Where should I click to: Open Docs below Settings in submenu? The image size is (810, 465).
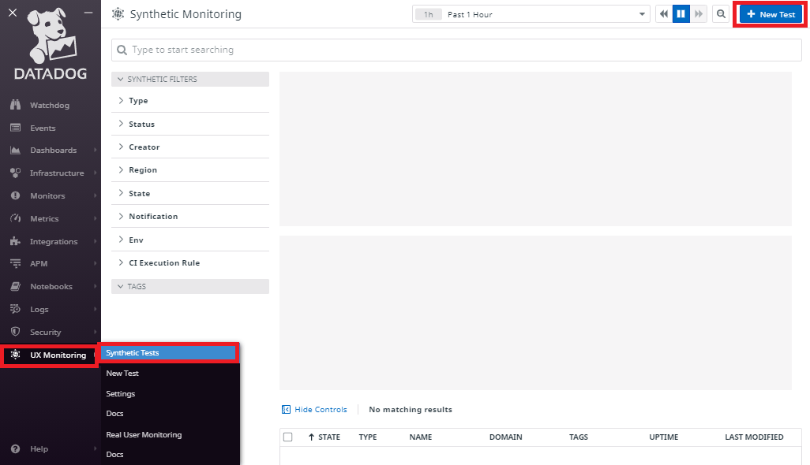coord(114,414)
